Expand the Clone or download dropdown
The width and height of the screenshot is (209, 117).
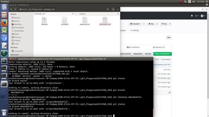point(163,54)
